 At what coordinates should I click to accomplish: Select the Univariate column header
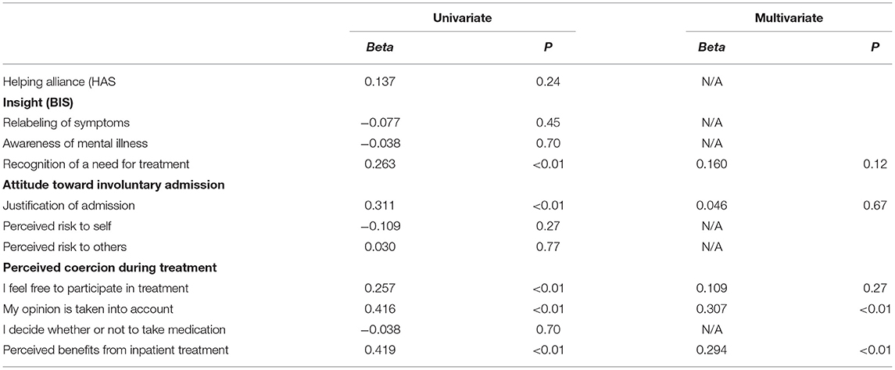pyautogui.click(x=463, y=18)
